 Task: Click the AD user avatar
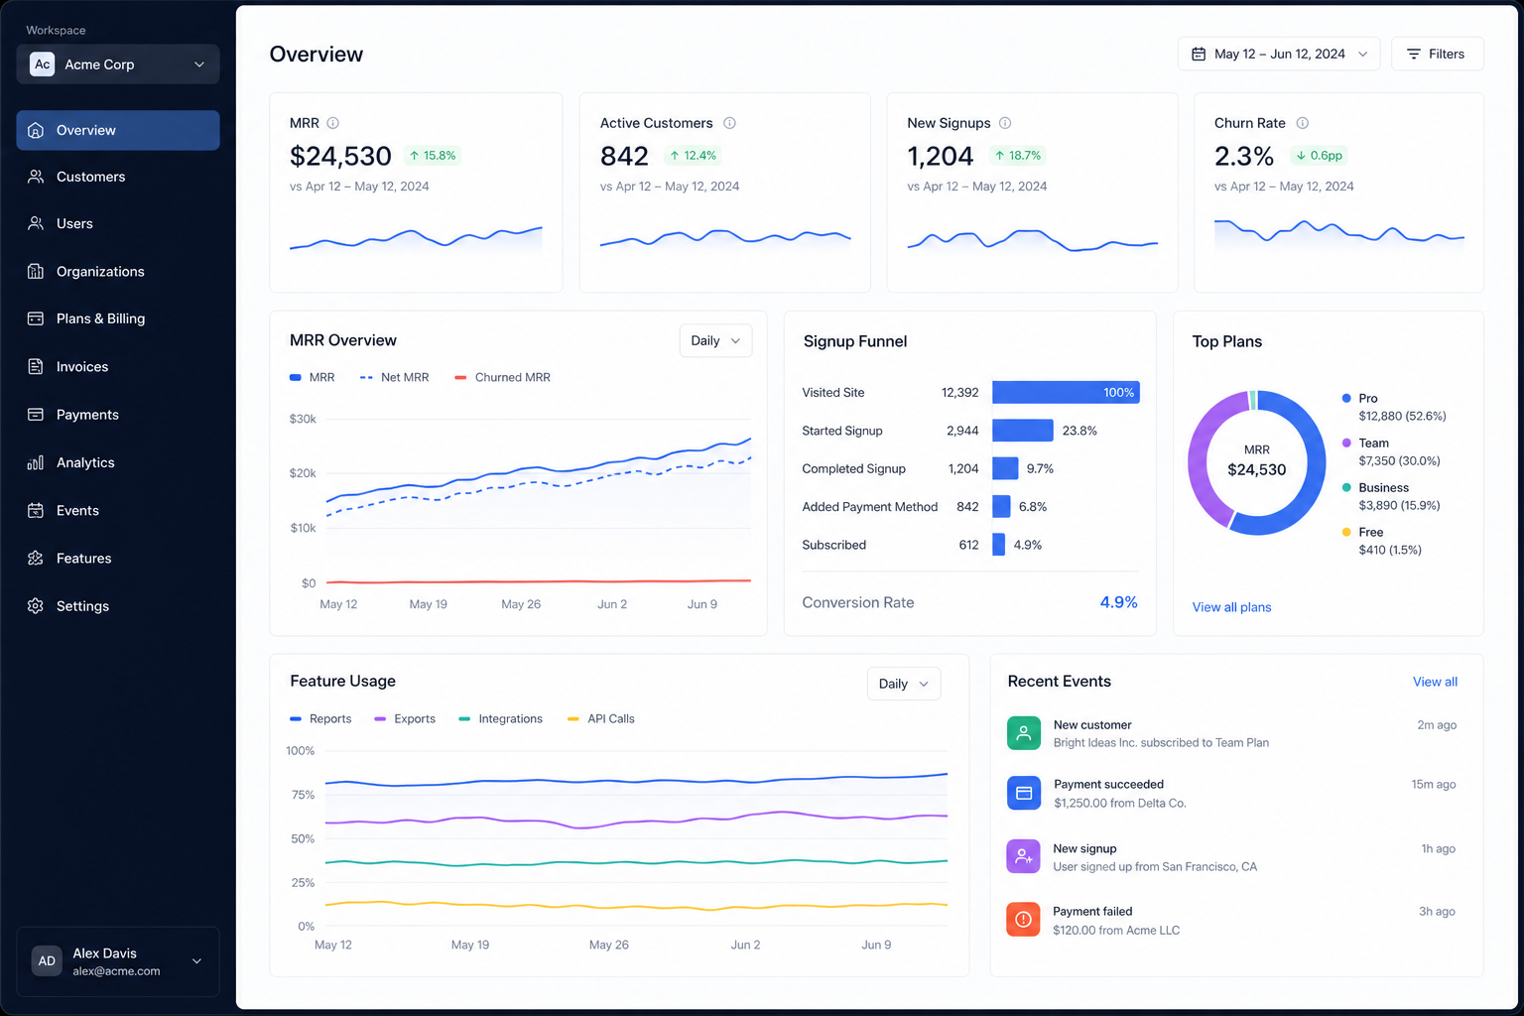(x=47, y=960)
